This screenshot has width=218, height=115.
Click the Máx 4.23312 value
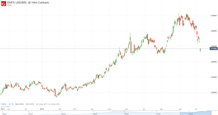[x=20, y=104]
